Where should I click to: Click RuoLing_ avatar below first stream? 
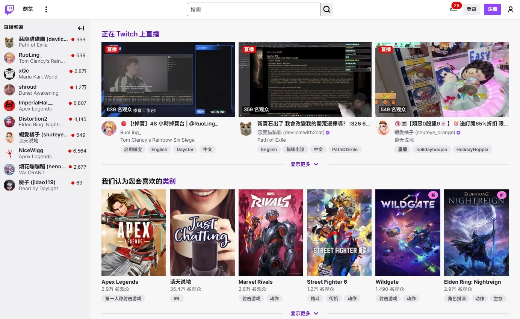pos(109,128)
